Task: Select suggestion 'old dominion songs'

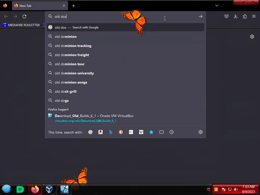Action: [125, 82]
